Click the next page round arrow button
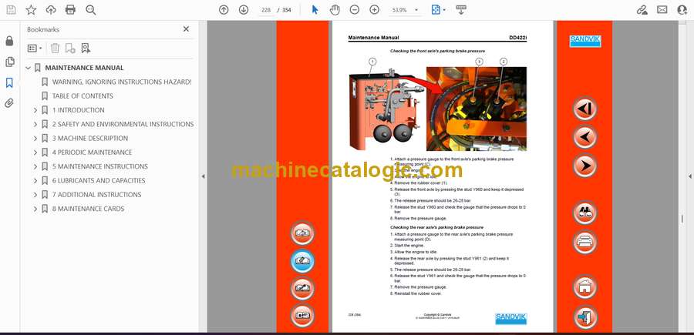The width and height of the screenshot is (694, 335). 585,166
